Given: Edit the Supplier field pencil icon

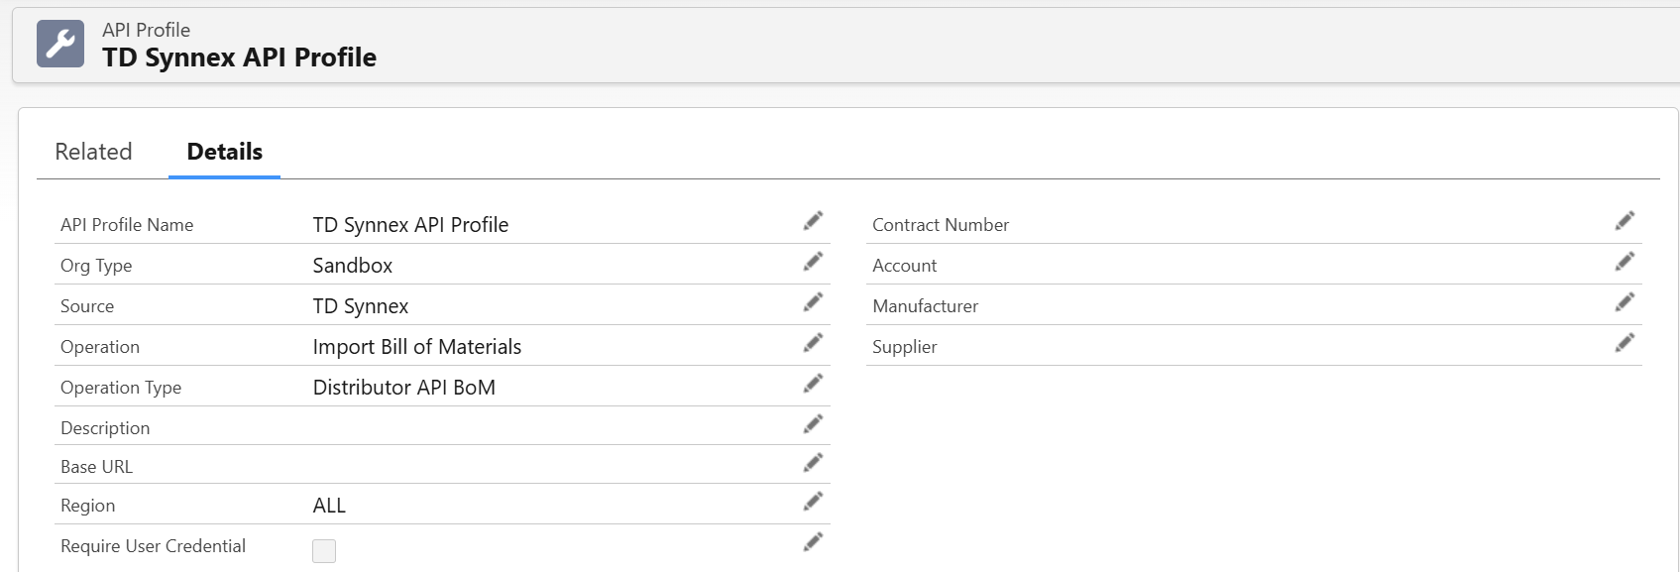Looking at the screenshot, I should click(x=1624, y=342).
